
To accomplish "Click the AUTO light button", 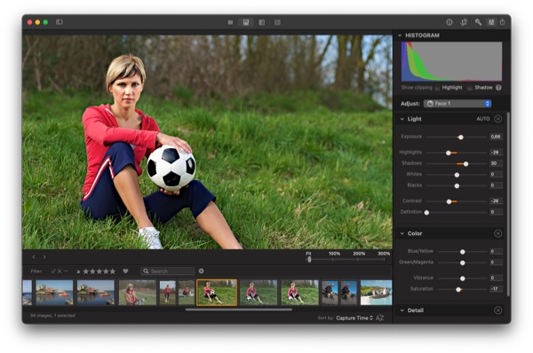I will click(x=482, y=119).
